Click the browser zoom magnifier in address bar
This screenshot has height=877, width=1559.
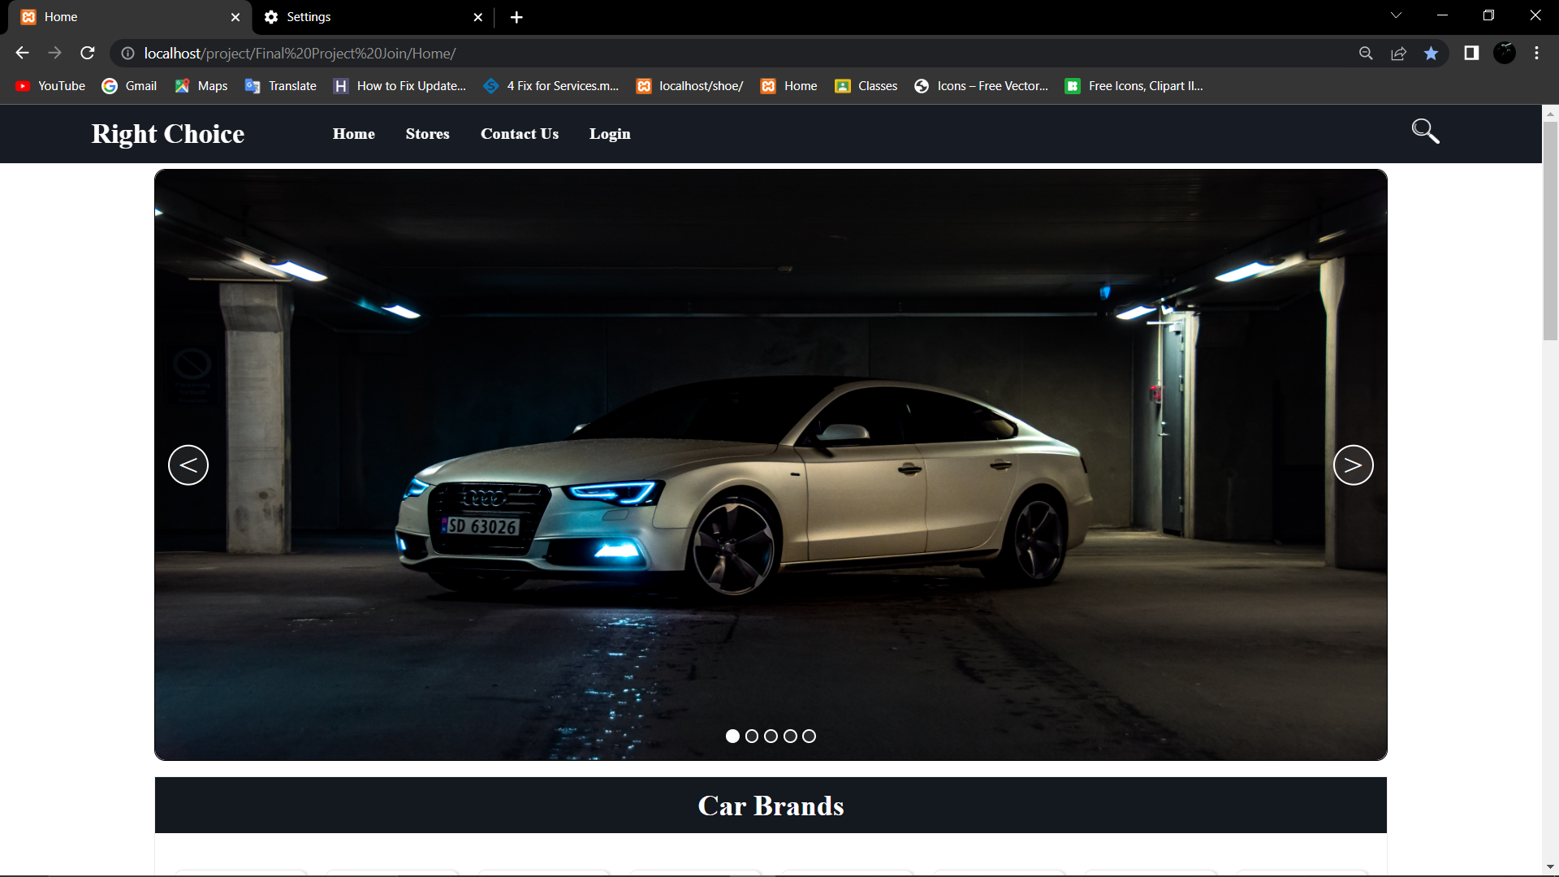(1366, 53)
